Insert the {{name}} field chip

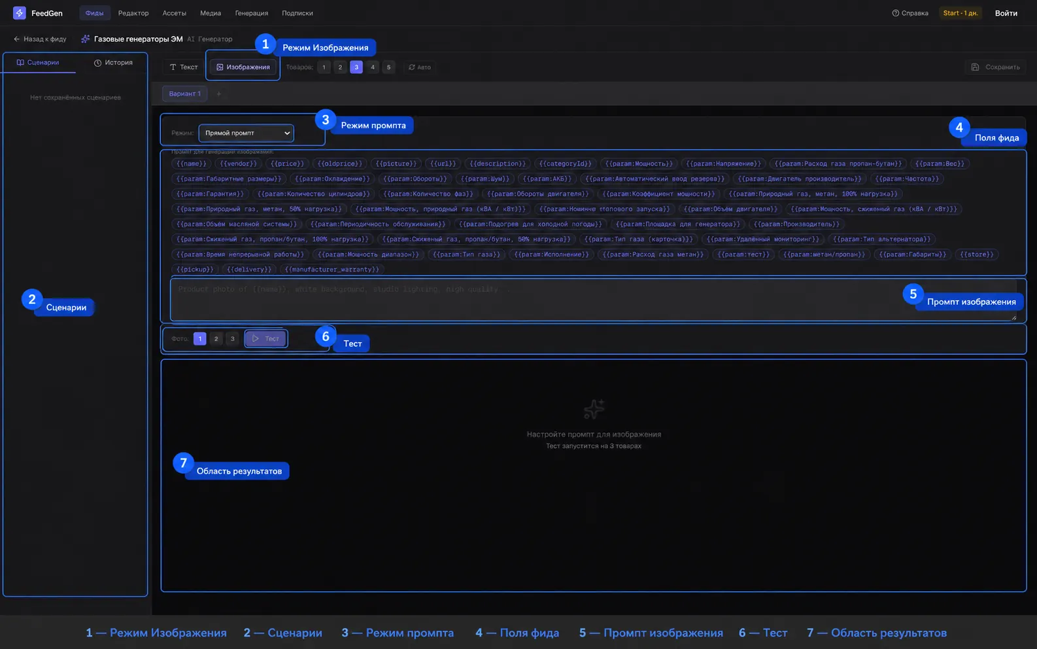[x=191, y=164]
